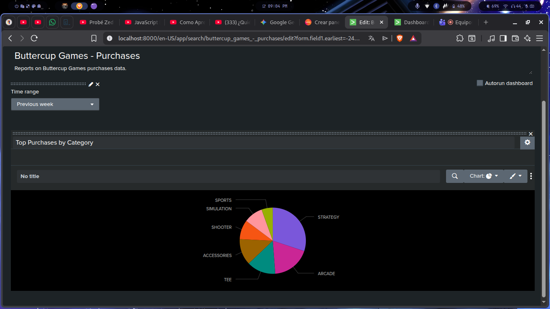Toggle the microphone icon in the menu bar

point(417,6)
